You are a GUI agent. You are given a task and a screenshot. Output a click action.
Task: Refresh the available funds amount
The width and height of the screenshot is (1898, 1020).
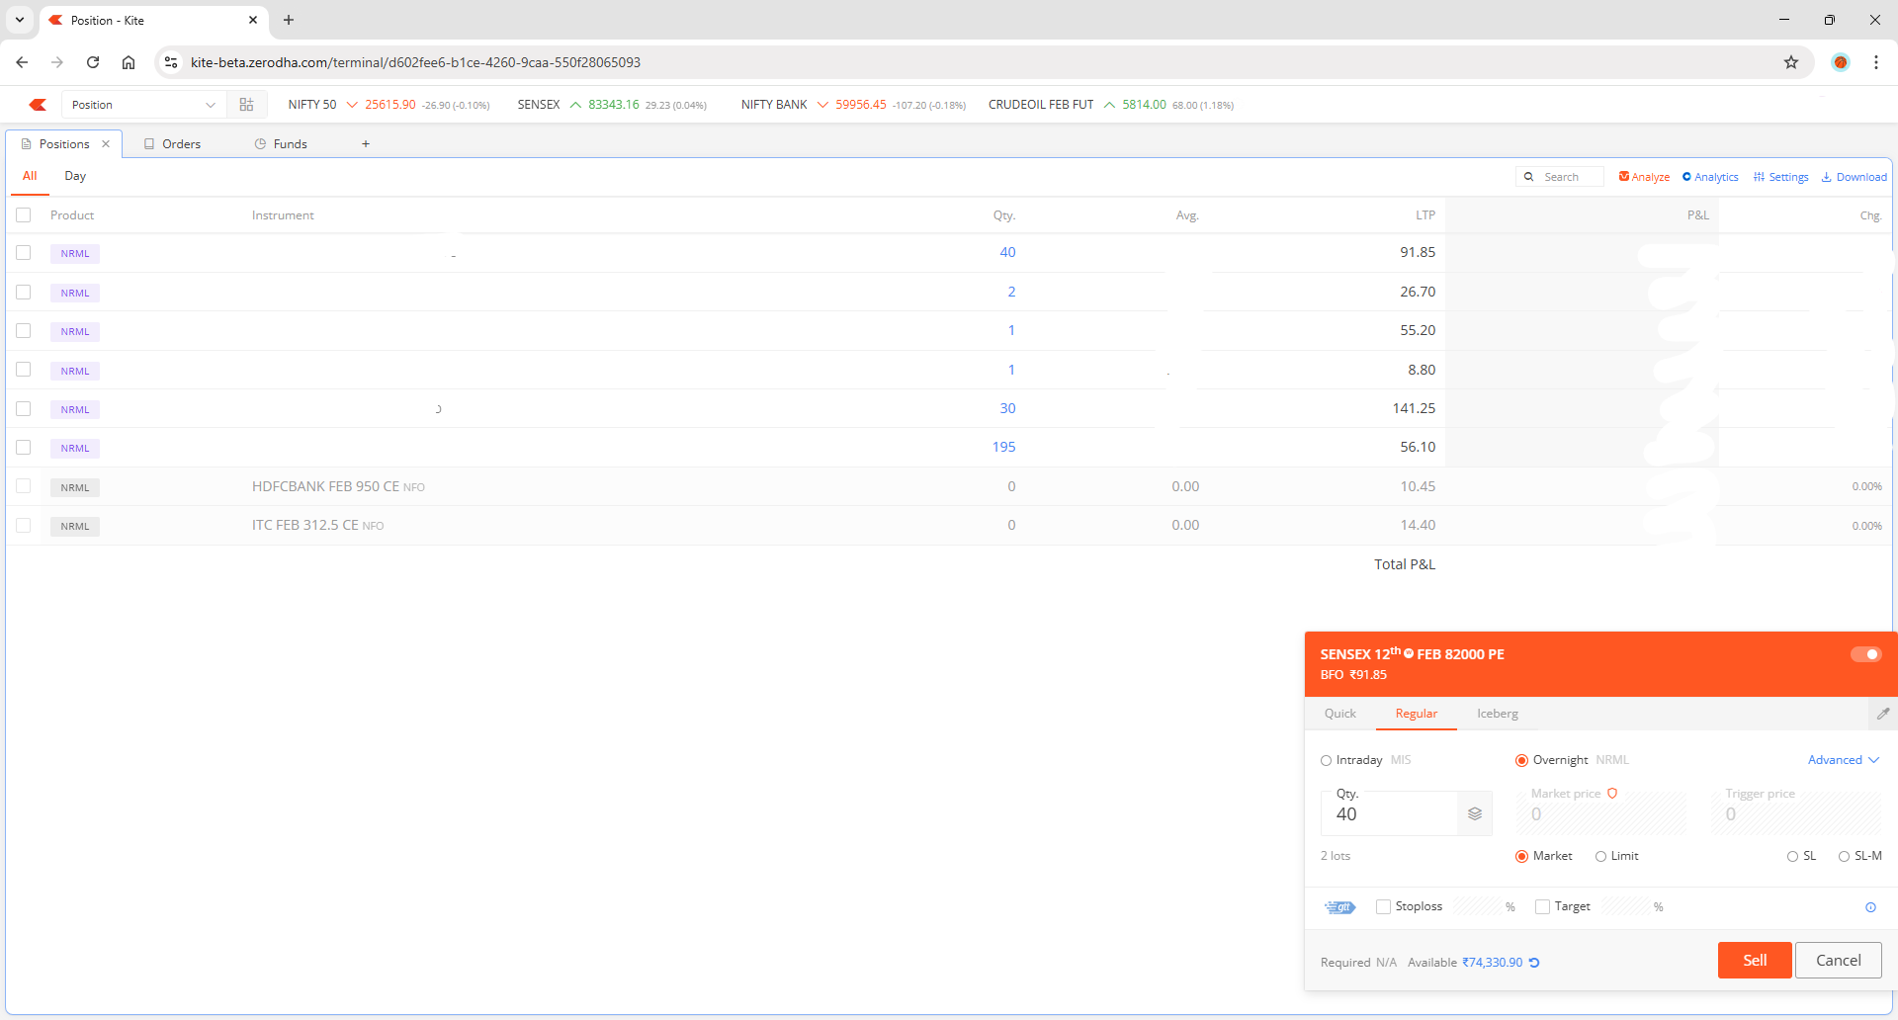(1534, 963)
